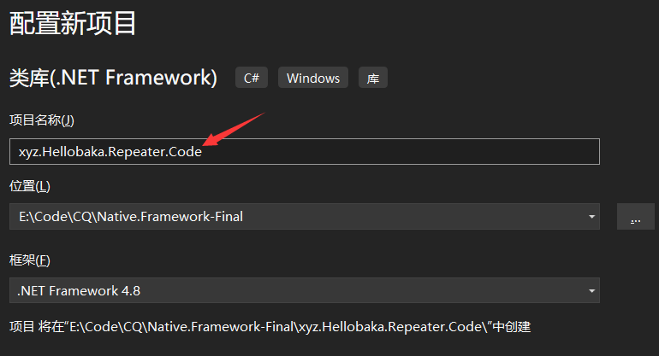Click the 类库(.NET Framework) template title
The image size is (659, 356).
pyautogui.click(x=113, y=78)
